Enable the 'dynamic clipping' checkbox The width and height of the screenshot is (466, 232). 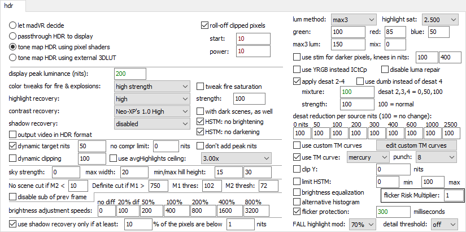point(14,158)
